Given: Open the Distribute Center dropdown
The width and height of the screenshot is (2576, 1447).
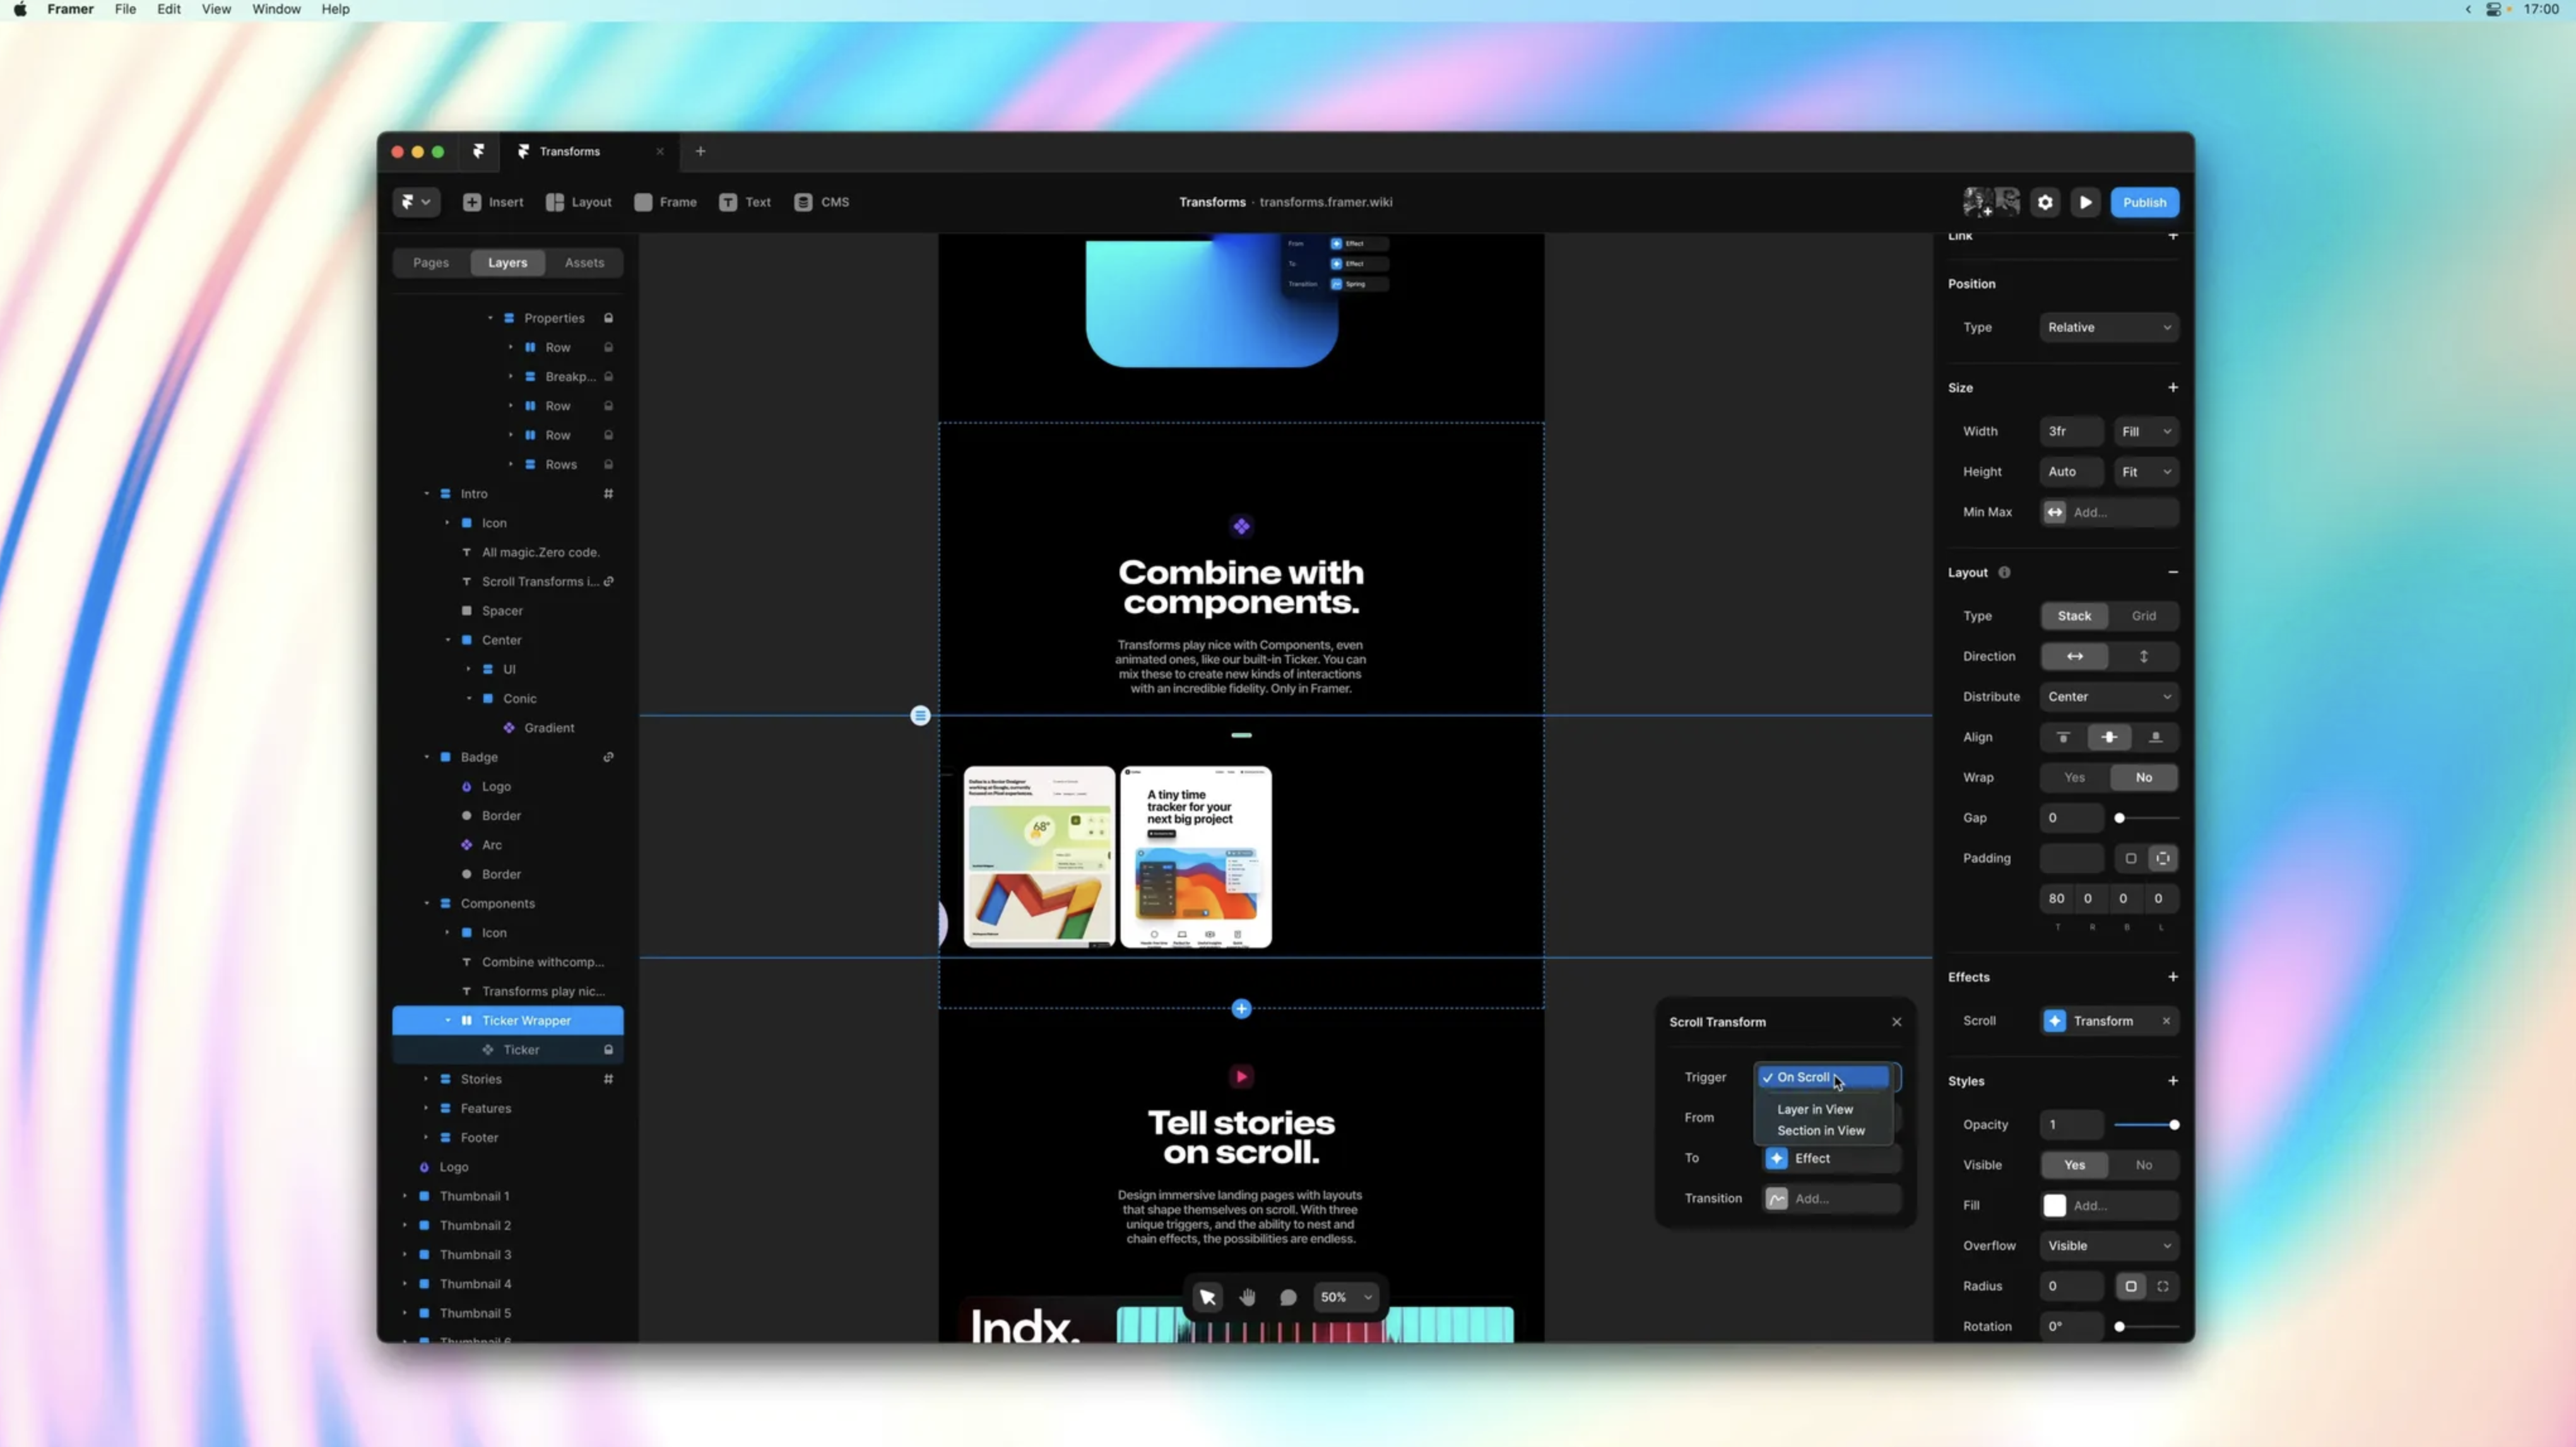Looking at the screenshot, I should 2109,696.
